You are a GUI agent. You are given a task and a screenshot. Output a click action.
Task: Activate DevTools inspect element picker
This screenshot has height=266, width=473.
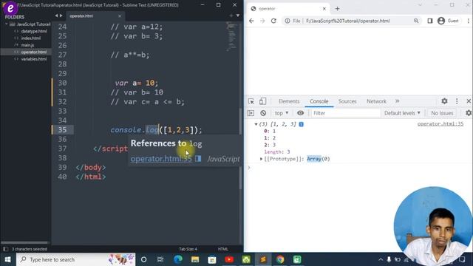pos(251,101)
